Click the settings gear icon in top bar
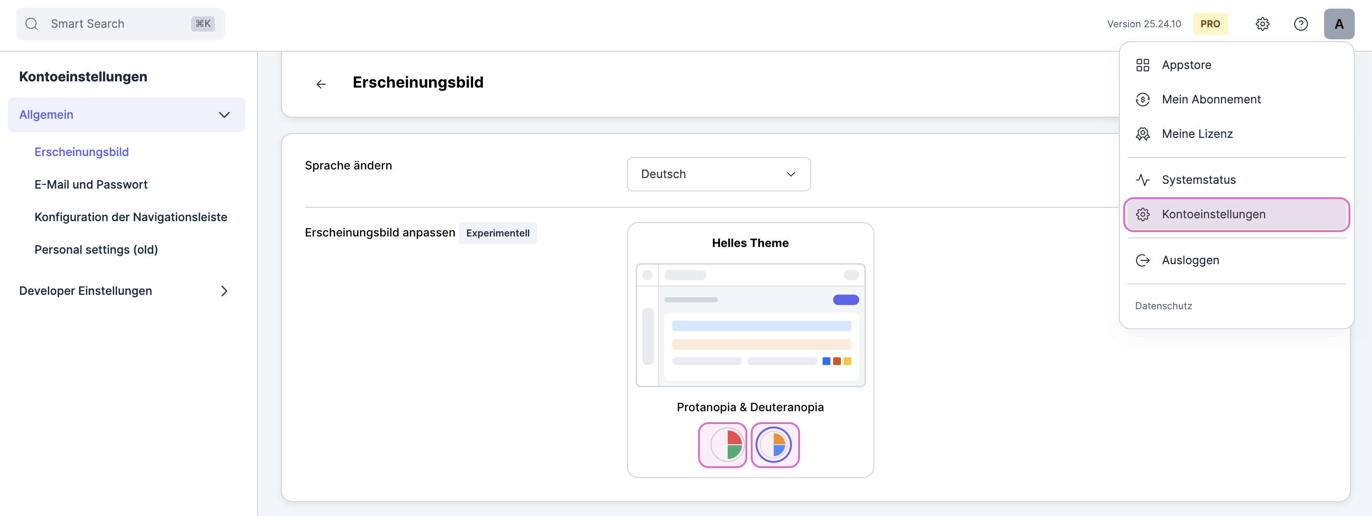Screen dimensions: 1372x516 [x=1262, y=24]
